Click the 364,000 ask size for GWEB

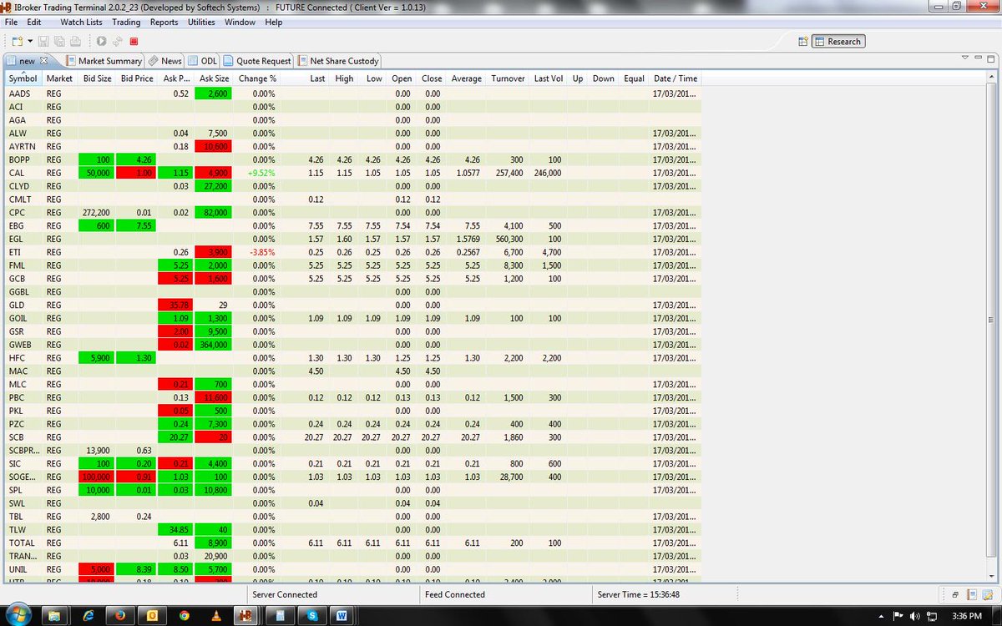[213, 345]
